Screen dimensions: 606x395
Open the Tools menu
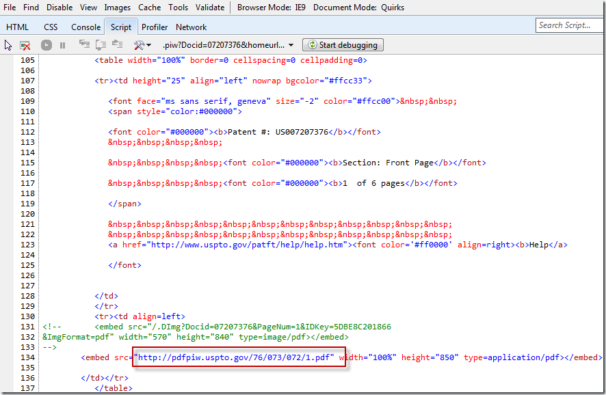click(178, 8)
